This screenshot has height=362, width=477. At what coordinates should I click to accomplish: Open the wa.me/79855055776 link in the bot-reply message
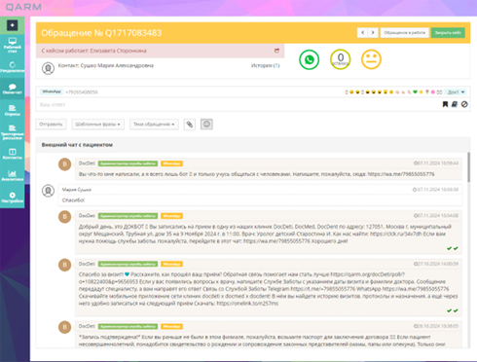(401, 174)
